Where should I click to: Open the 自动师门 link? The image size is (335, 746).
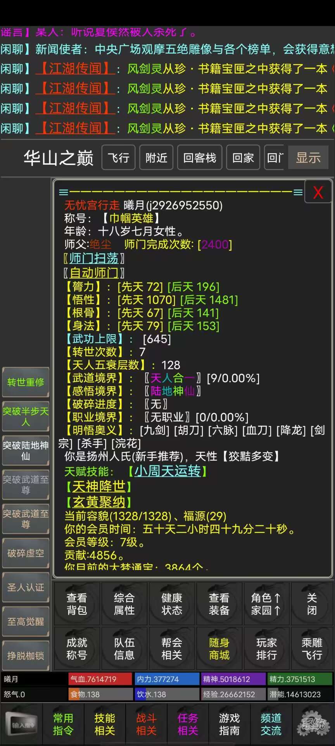click(x=94, y=272)
